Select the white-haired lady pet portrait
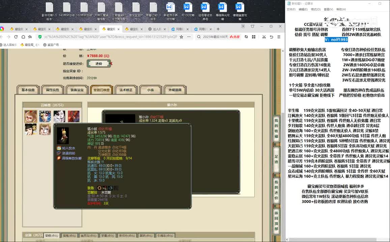This screenshot has width=390, height=242. 59,116
